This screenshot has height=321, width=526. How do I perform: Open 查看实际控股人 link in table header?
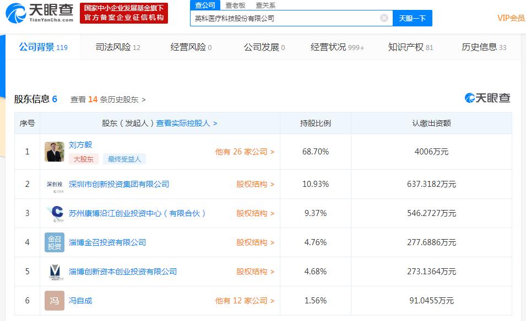[x=187, y=124]
